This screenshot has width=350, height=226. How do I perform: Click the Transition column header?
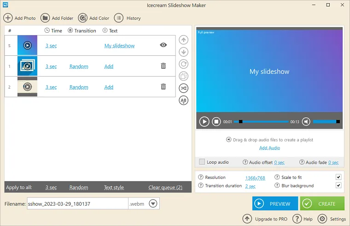tap(82, 30)
